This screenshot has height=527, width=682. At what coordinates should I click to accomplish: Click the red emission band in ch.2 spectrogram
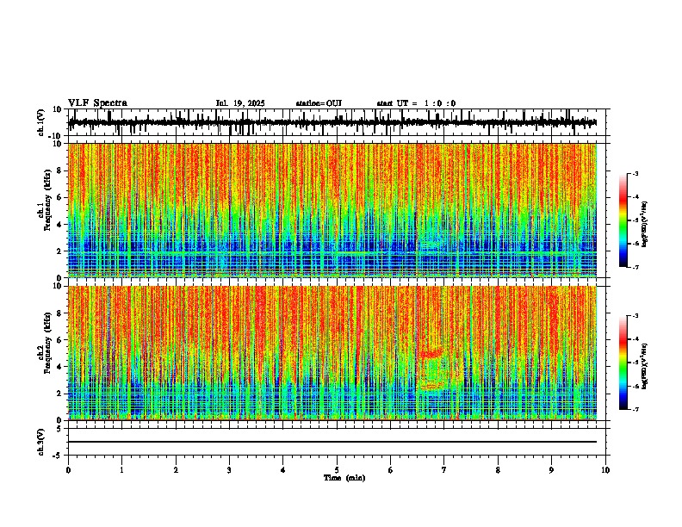point(431,354)
